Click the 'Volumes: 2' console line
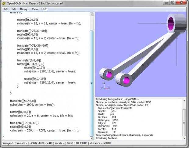Viewport: 189px width, 148px height. 107,132
